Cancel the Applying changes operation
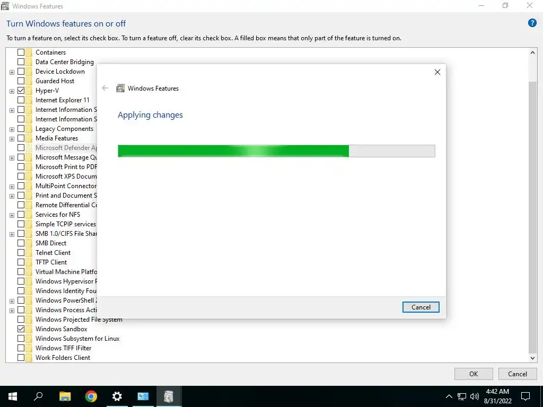Viewport: 543px width, 407px height. tap(421, 307)
